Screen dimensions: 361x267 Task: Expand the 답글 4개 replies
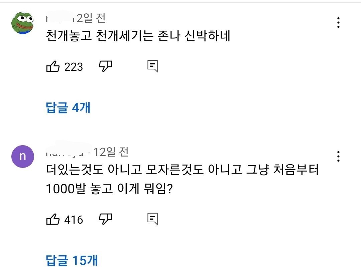tap(68, 107)
